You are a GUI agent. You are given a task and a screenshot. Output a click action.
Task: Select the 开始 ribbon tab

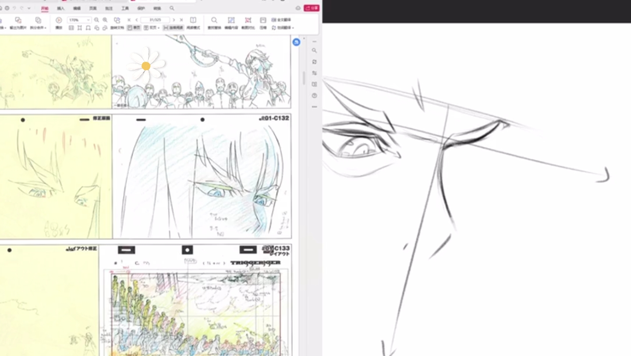coord(45,8)
